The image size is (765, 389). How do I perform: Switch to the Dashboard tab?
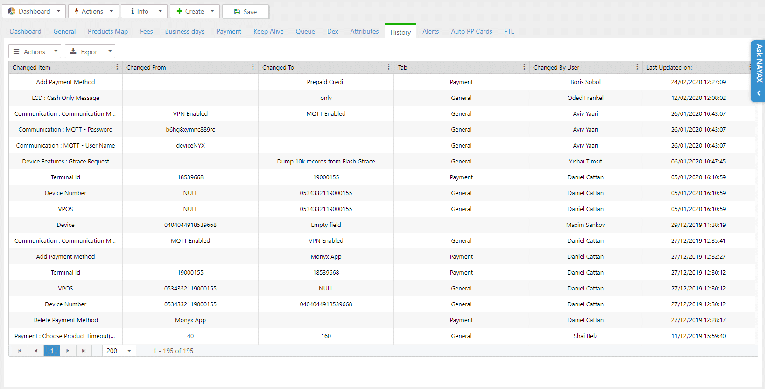click(x=26, y=31)
